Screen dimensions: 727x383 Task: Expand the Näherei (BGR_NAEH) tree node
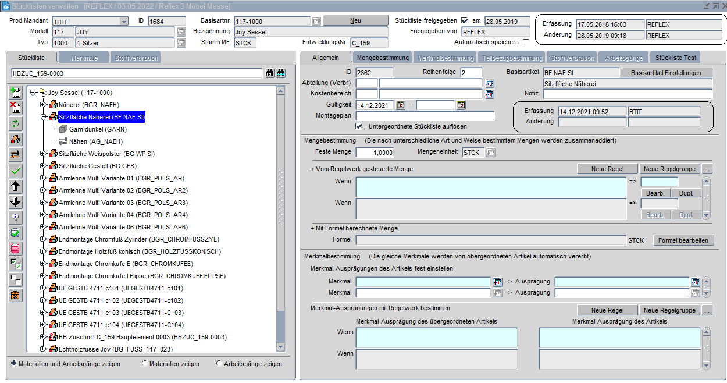44,105
